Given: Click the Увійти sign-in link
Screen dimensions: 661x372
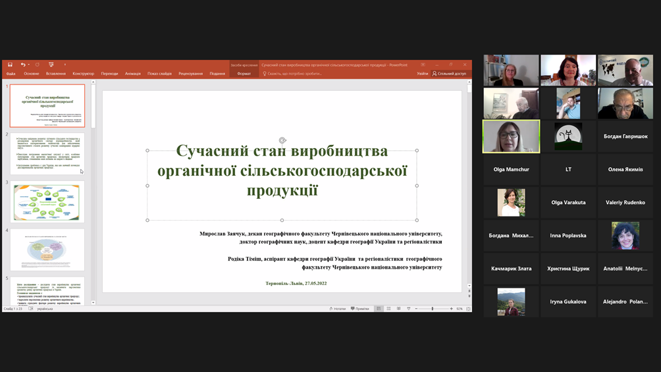Looking at the screenshot, I should click(x=423, y=73).
